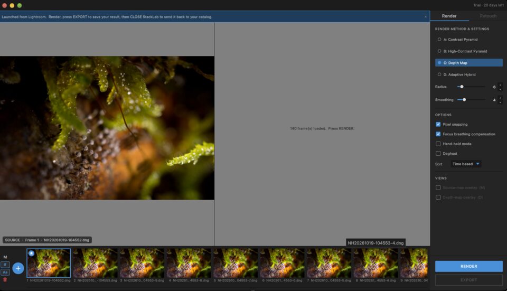Click the red trash delete icon
The image size is (507, 291).
(5, 280)
